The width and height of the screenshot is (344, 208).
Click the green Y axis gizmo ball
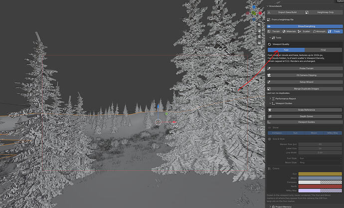pyautogui.click(x=253, y=13)
